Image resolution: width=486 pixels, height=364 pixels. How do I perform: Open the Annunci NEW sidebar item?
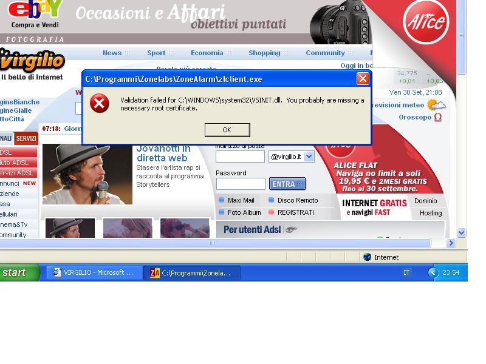18,183
